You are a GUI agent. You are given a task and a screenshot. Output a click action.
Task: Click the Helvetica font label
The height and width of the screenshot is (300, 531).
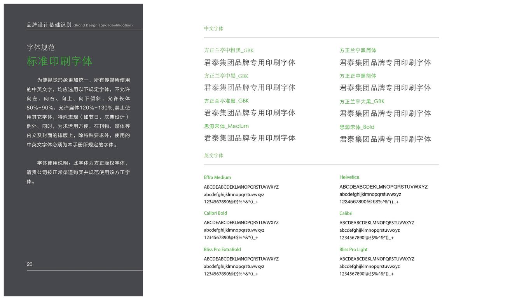pyautogui.click(x=349, y=177)
